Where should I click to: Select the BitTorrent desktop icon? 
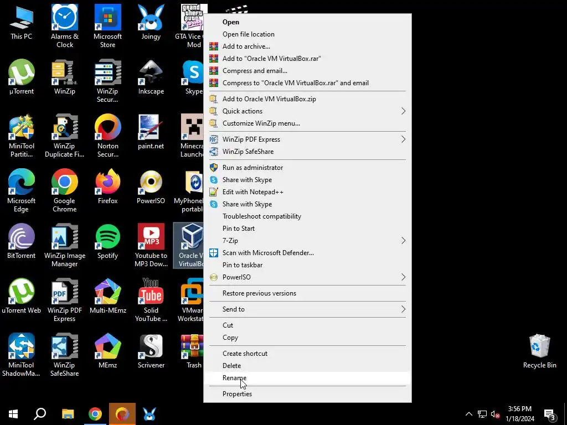(22, 241)
